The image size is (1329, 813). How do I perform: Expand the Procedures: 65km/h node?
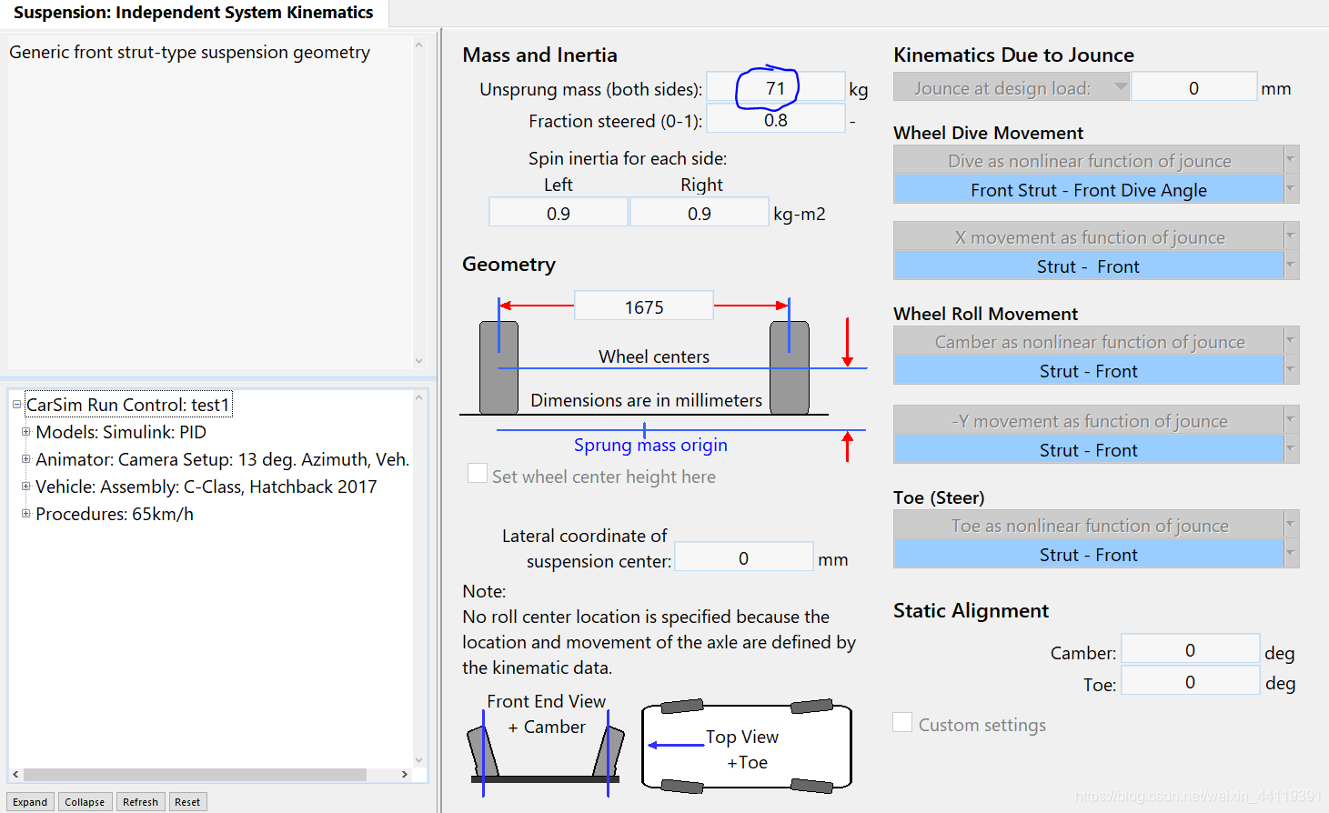click(x=26, y=514)
